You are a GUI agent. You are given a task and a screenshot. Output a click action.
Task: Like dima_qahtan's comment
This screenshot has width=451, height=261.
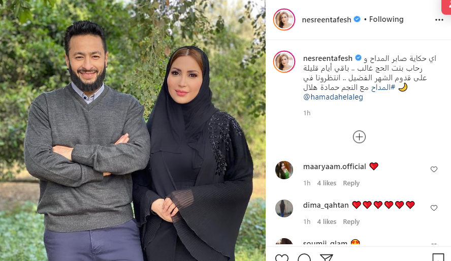tap(434, 208)
